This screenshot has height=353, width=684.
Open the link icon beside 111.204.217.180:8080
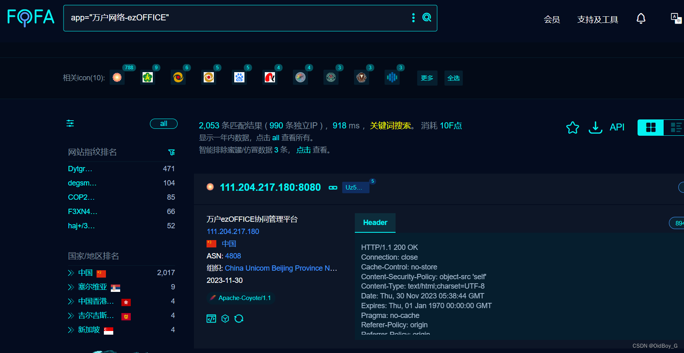click(333, 188)
